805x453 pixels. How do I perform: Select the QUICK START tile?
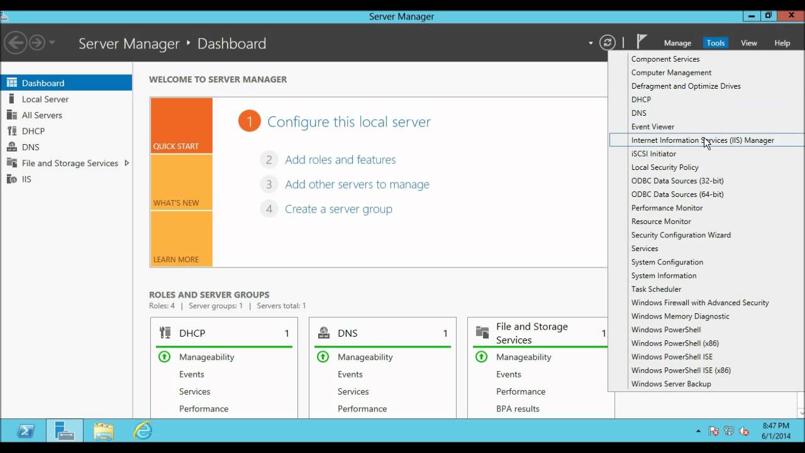182,126
